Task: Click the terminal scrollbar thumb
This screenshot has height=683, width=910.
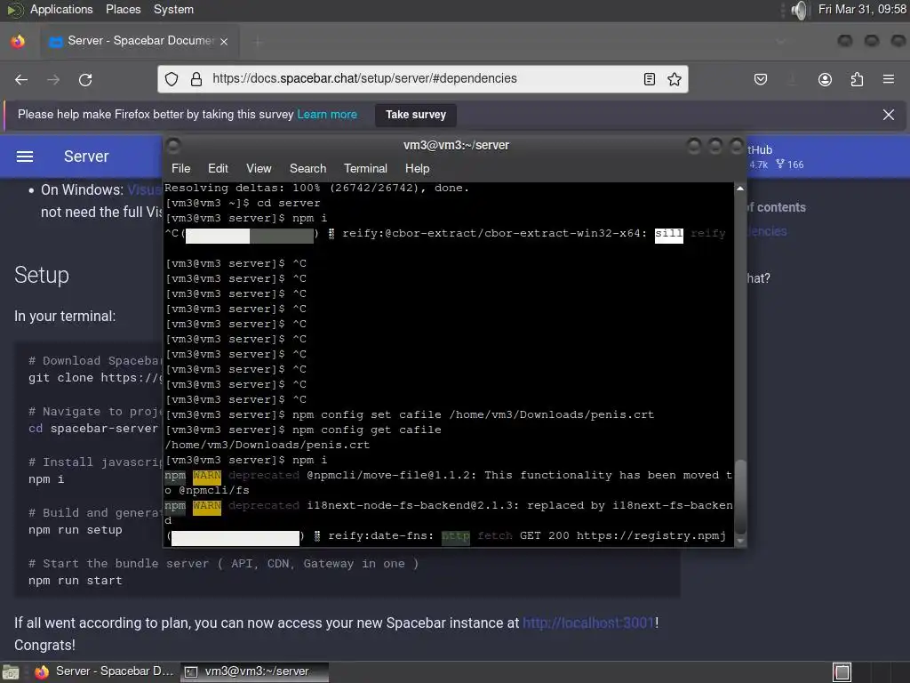Action: [740, 495]
